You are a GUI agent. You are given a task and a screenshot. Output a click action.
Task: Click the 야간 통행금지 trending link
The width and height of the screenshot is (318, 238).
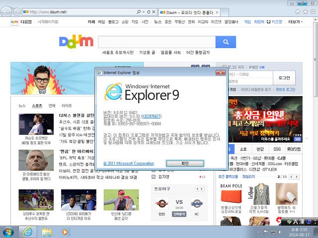tap(198, 53)
